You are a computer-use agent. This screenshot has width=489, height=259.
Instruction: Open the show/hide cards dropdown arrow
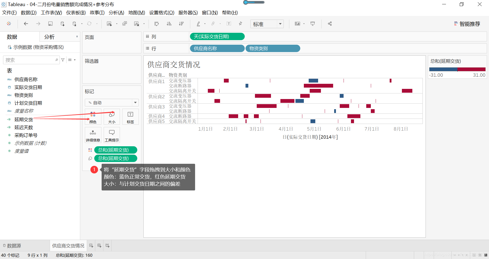pos(304,24)
